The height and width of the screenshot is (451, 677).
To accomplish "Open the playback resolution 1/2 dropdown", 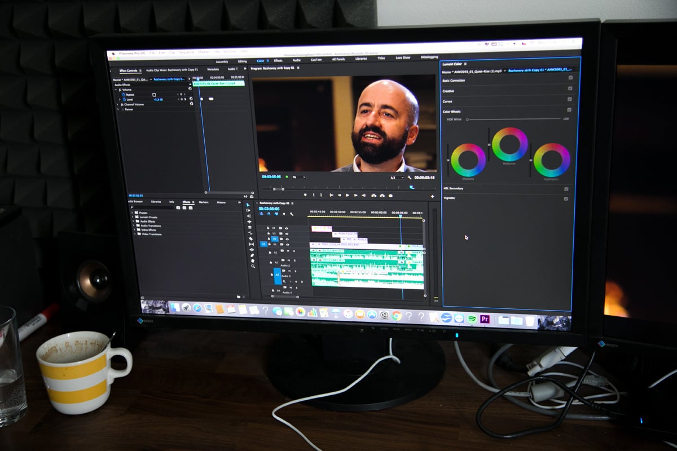I will [x=397, y=178].
